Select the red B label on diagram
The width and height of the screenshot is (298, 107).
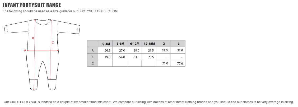coord(33,38)
